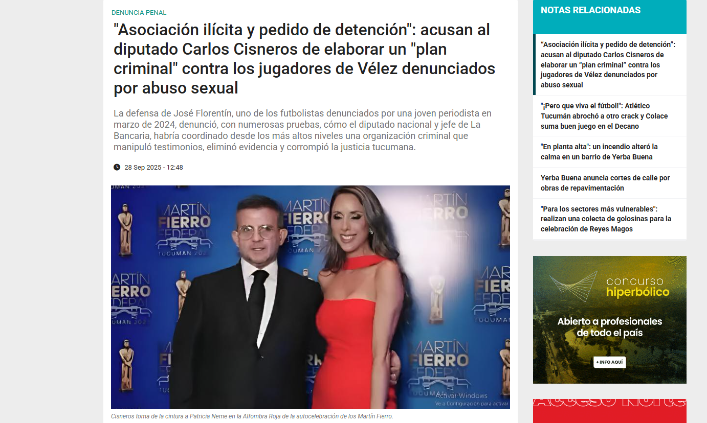This screenshot has height=423, width=707.
Task: Click the '+ INFO AQUÍ' button in the ad
Action: click(x=609, y=362)
